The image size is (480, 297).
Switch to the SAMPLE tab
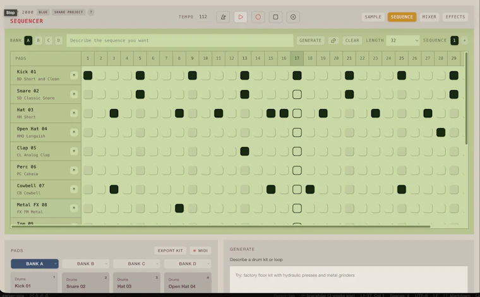click(x=373, y=17)
